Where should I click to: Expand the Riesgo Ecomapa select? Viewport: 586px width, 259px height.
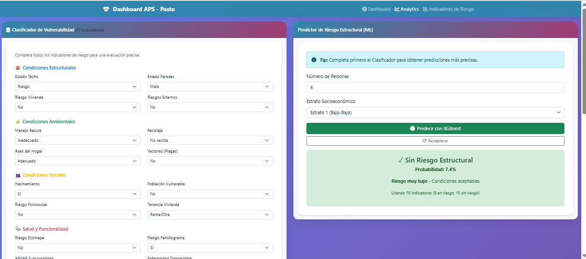click(x=78, y=248)
